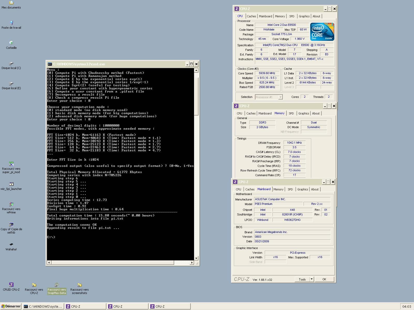Screen dimensions: 414x310
Task: Select Raccourci vers screenshots folder icon
Action: point(79,288)
